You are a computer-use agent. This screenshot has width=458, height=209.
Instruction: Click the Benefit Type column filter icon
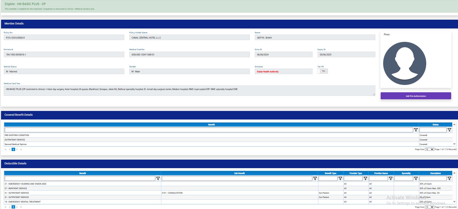tap(340, 178)
